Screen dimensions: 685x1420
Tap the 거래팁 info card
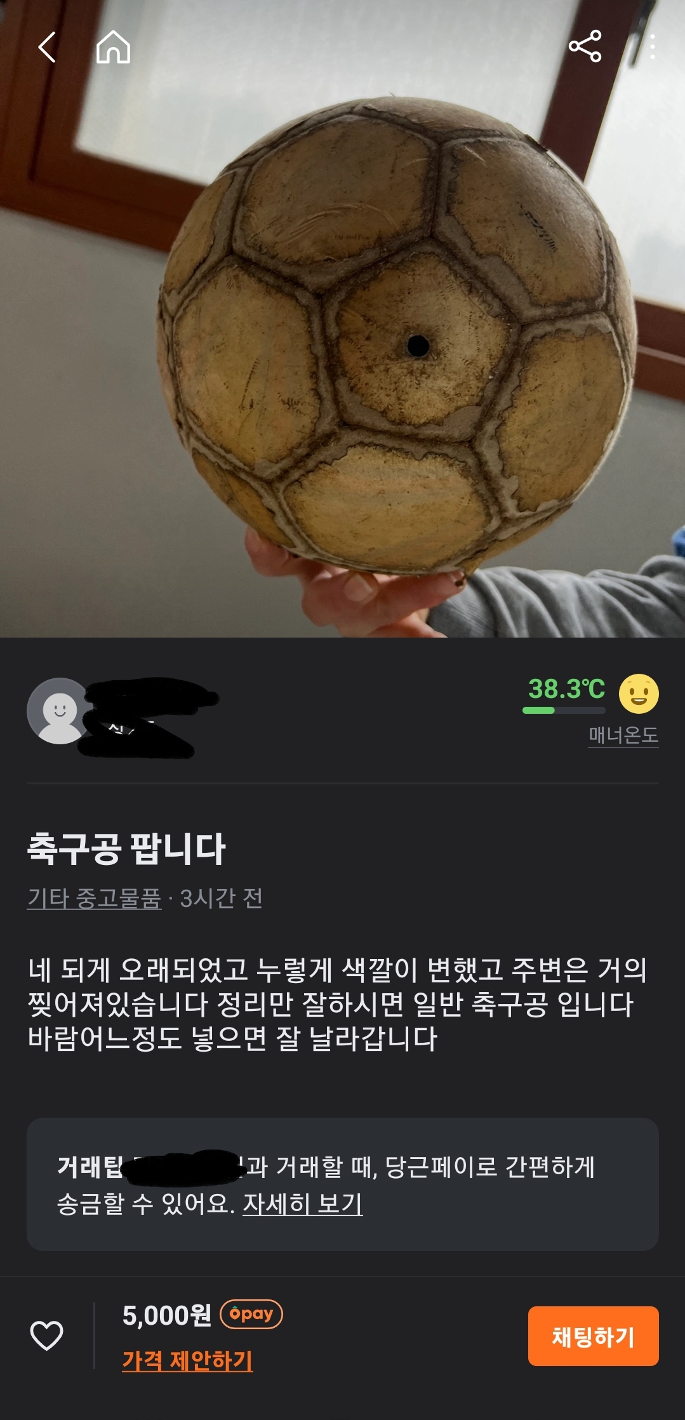click(342, 1184)
